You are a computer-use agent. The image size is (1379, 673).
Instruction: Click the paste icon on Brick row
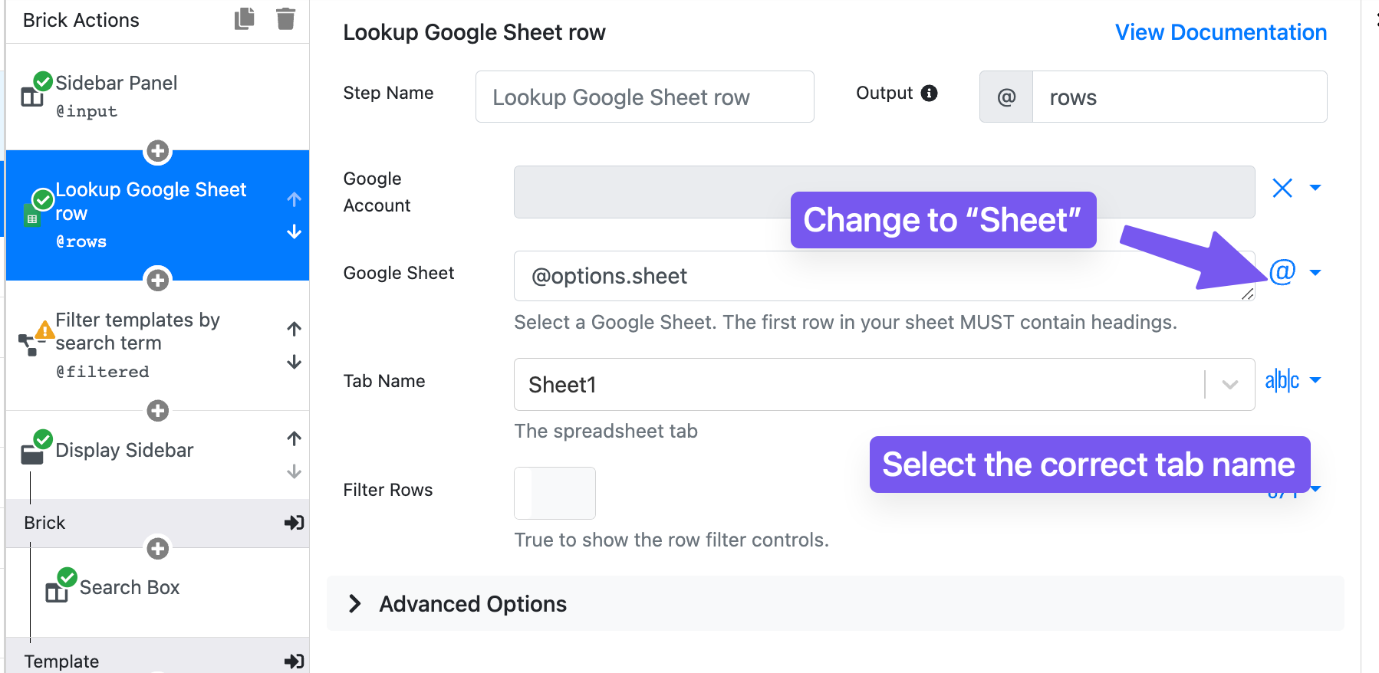click(295, 523)
